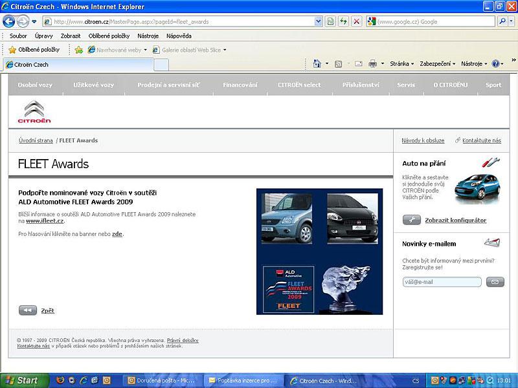Follow the Úvodní strana breadcrumb link
Viewport: 518px width, 388px height.
(36, 140)
